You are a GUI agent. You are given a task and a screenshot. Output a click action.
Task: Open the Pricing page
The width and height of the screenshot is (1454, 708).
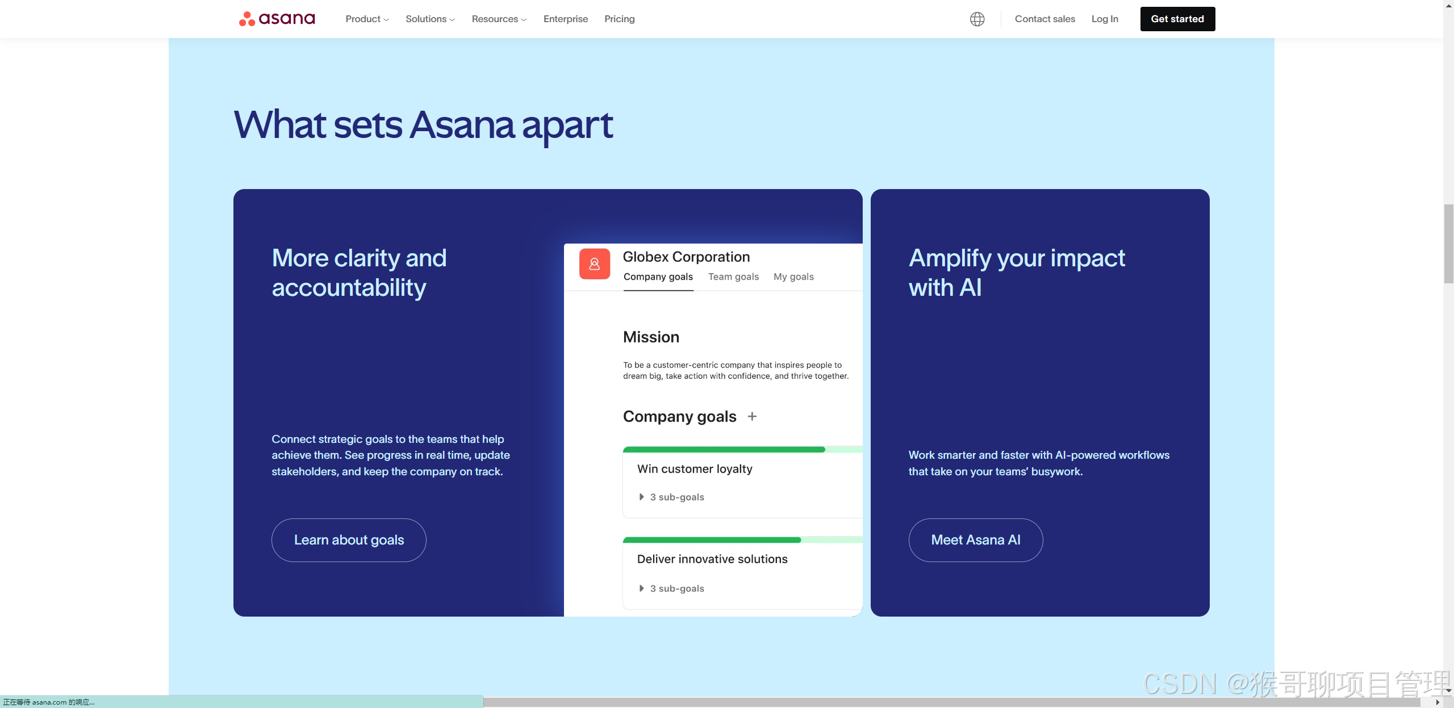[x=619, y=19]
